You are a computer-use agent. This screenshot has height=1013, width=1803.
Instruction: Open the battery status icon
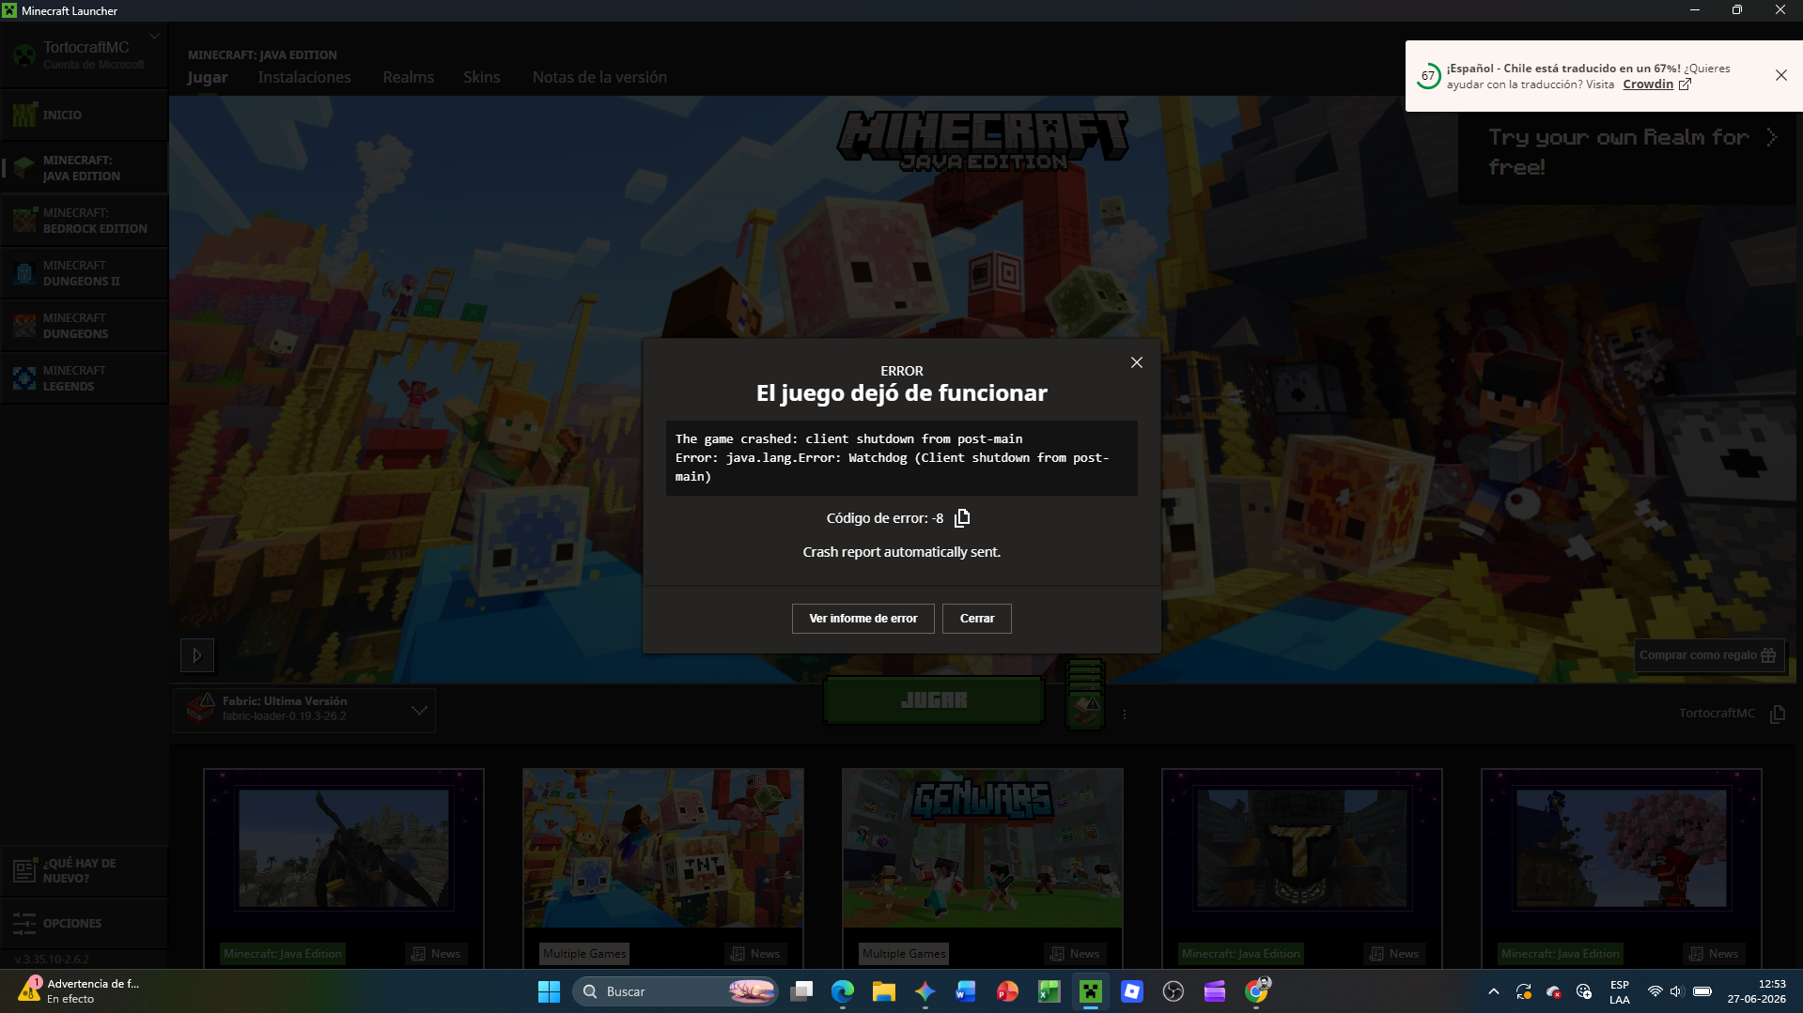coord(1702,991)
